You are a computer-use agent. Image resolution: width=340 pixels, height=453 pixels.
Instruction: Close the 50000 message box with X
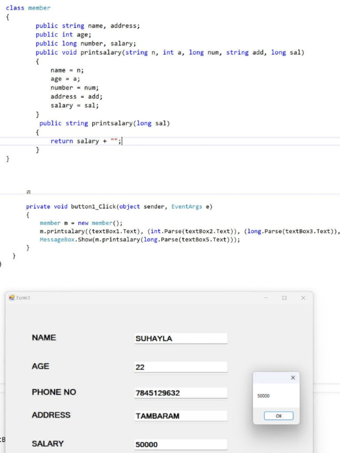pyautogui.click(x=293, y=378)
